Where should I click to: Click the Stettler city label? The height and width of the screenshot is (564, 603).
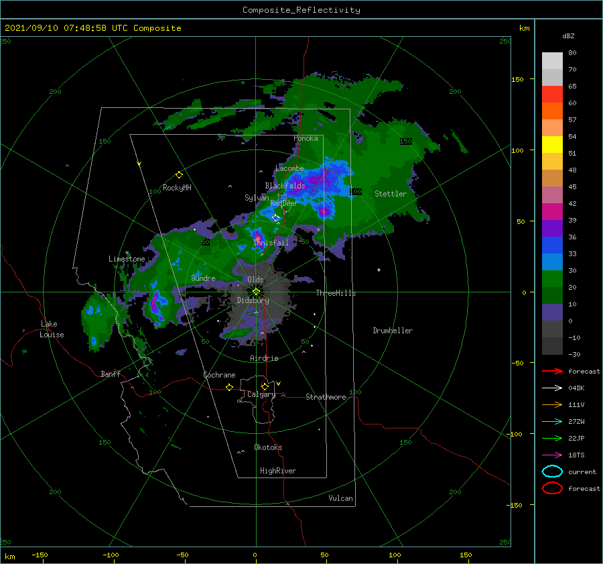[391, 194]
